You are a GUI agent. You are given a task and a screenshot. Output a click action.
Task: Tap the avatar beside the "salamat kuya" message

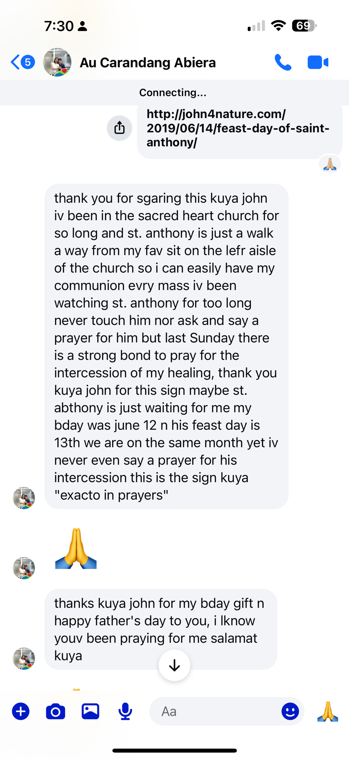click(x=24, y=658)
